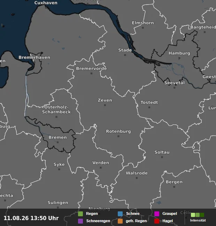The height and width of the screenshot is (226, 216).
Task: Click the Elmshorn city label
Action: 143,23
